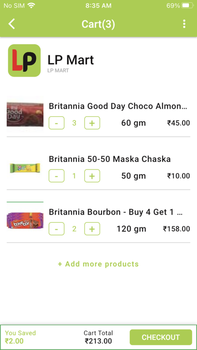Decrease Britannia Bourbon quantity
Image resolution: width=197 pixels, height=350 pixels.
tap(56, 229)
